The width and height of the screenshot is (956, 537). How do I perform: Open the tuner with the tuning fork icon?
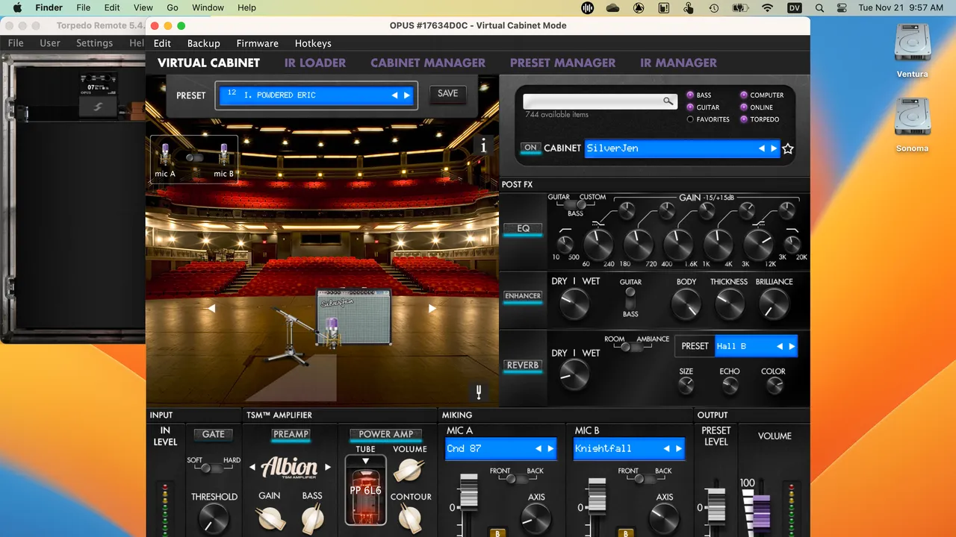[x=479, y=392]
